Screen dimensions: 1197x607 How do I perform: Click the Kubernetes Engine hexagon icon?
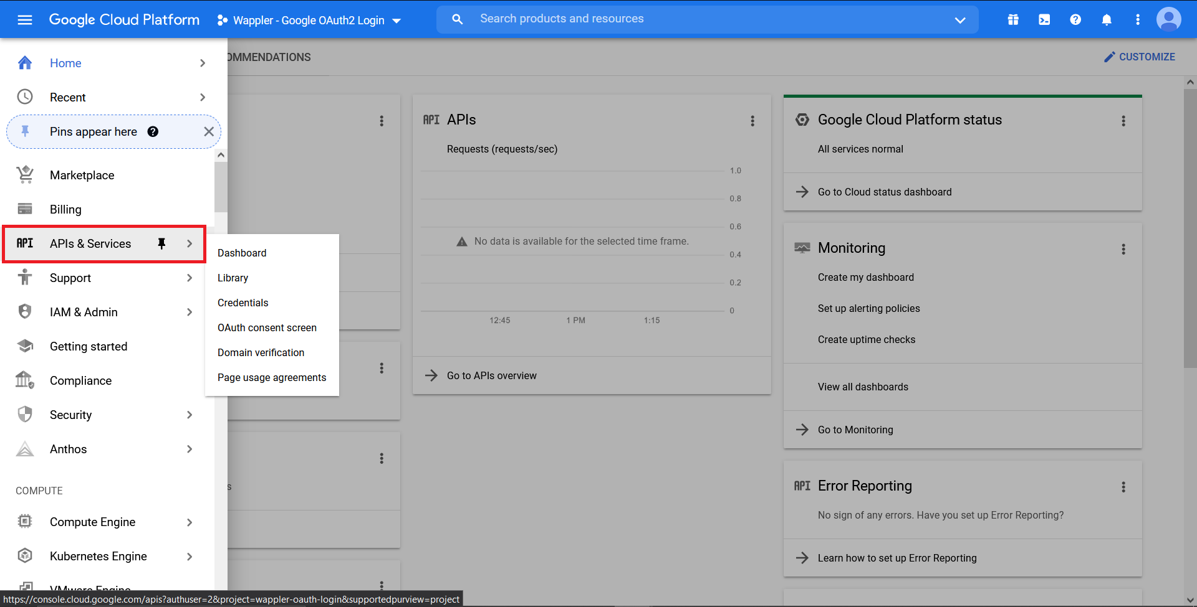pyautogui.click(x=25, y=556)
